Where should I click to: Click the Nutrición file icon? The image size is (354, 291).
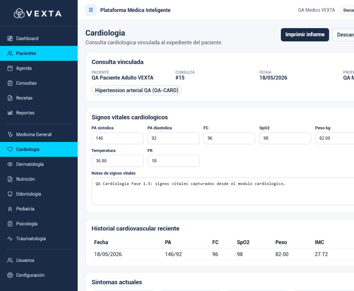pyautogui.click(x=10, y=179)
